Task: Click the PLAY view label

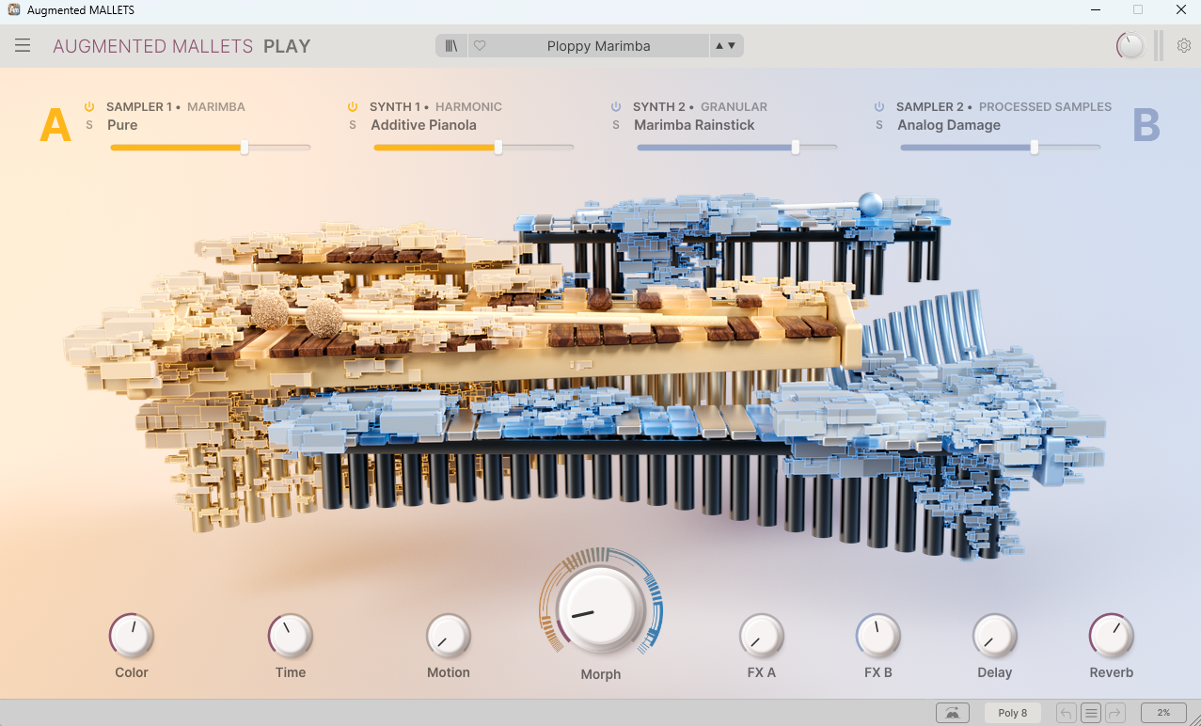Action: (287, 46)
